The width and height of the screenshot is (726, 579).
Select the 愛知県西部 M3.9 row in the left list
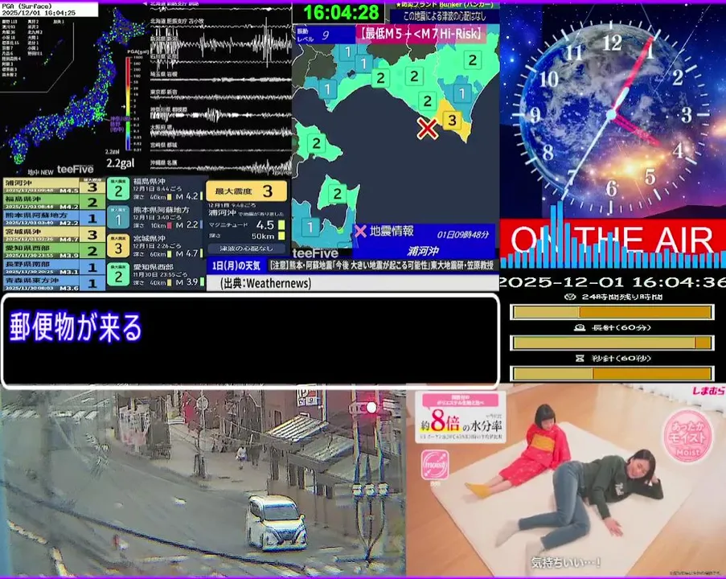pos(54,251)
